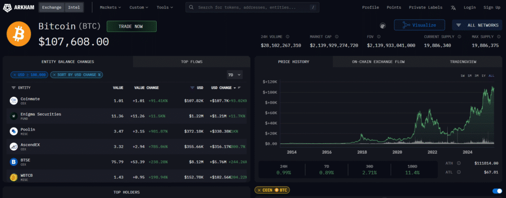
Task: Click the ATH info icon
Action: (x=459, y=164)
